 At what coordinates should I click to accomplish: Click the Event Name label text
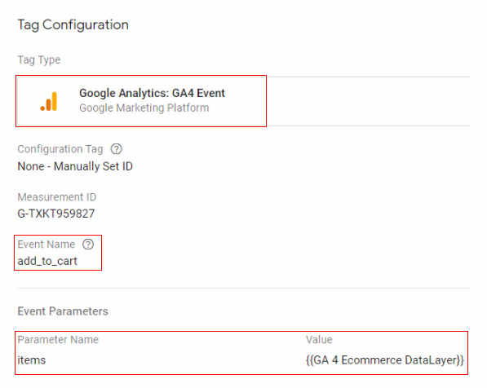[46, 245]
